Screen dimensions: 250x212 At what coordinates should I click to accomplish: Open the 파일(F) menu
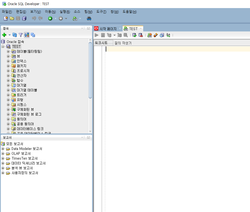(7, 12)
